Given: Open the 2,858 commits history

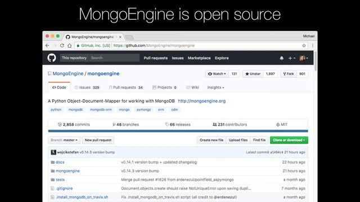Looking at the screenshot, I should (74, 125).
